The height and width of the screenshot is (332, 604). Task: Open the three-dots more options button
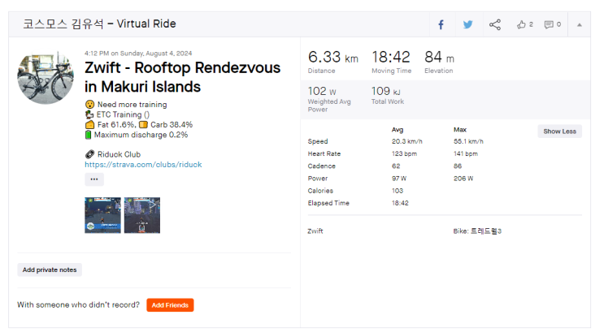pos(94,179)
